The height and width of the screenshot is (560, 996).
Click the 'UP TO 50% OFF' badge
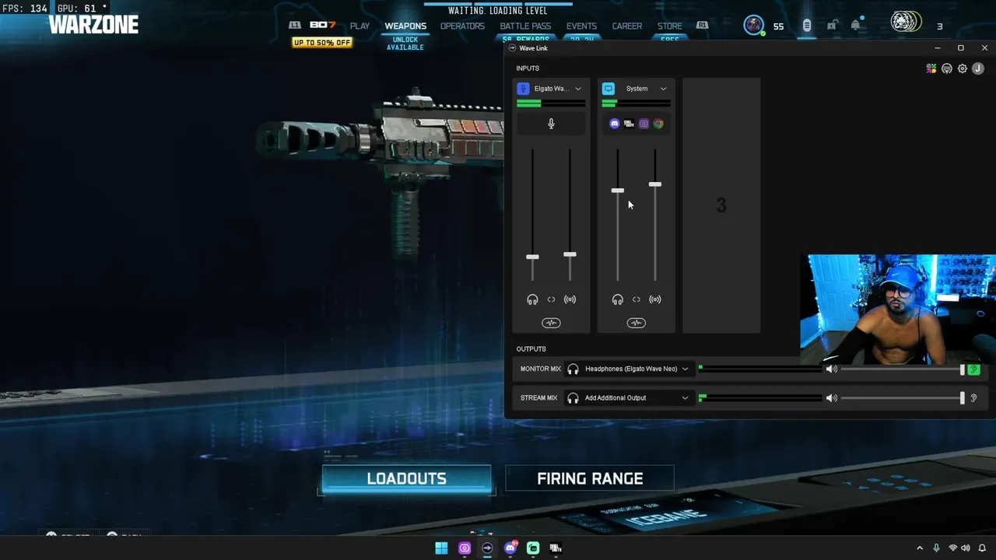click(322, 43)
